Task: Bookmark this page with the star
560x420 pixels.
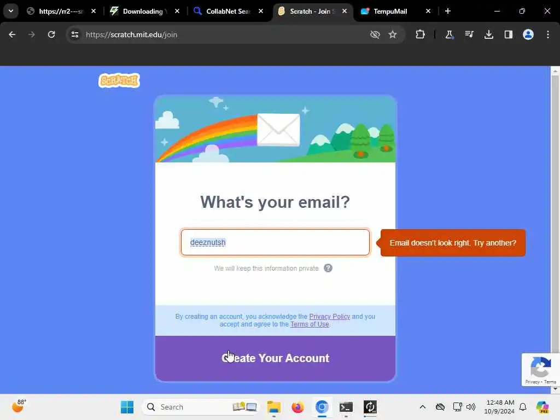Action: pos(393,34)
